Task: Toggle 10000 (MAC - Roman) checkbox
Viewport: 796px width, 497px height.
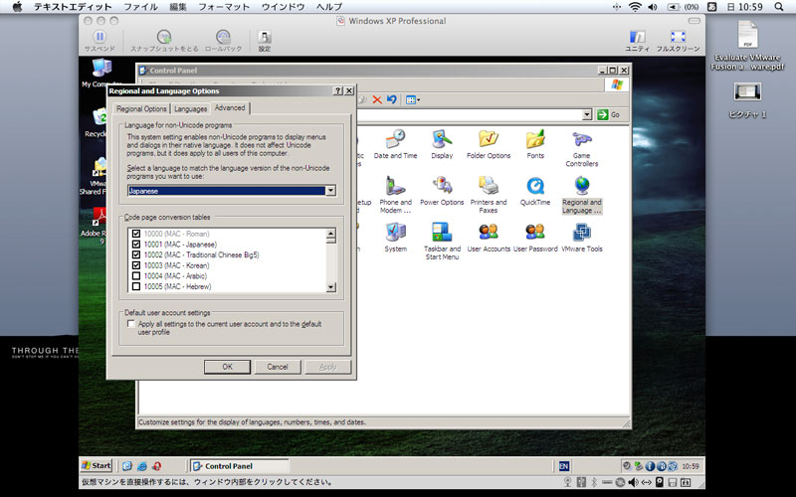Action: click(x=136, y=234)
